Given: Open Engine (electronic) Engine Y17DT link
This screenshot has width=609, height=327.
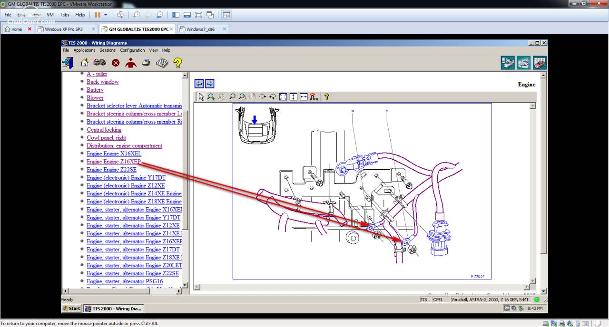Looking at the screenshot, I should (x=126, y=178).
